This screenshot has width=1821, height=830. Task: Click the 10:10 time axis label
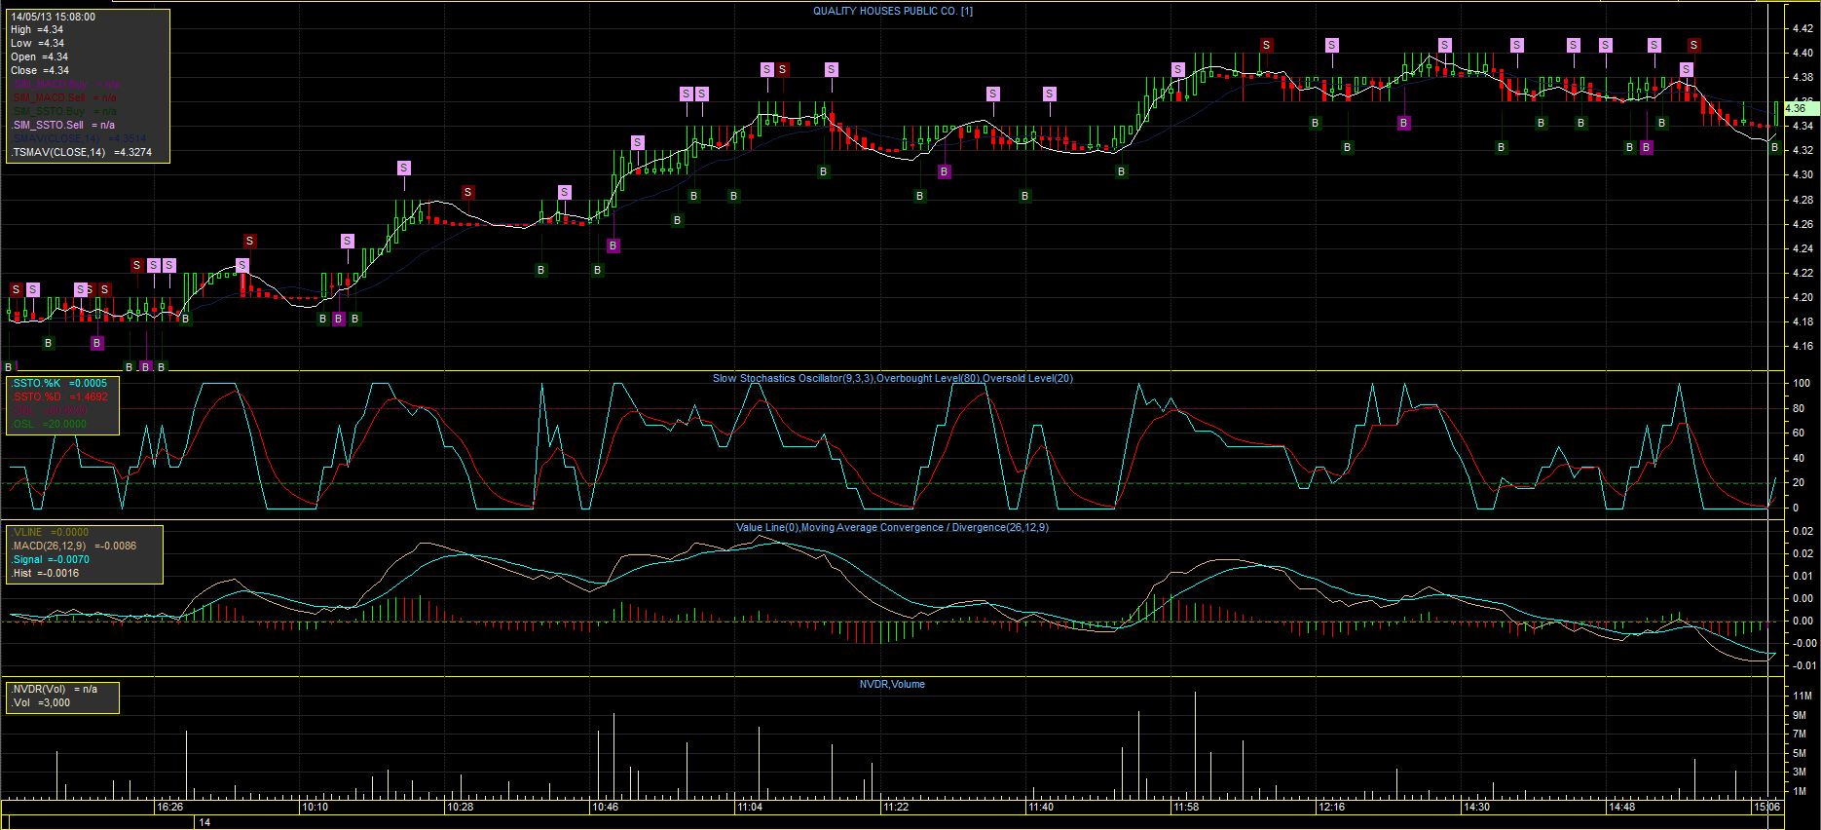pos(315,807)
